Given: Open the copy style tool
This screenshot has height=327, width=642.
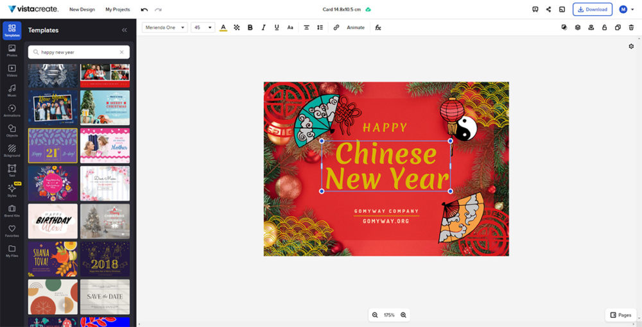Looking at the screenshot, I should click(x=564, y=28).
